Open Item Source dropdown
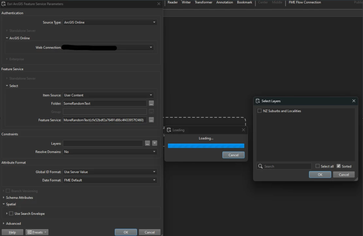The width and height of the screenshot is (363, 236). point(108,95)
